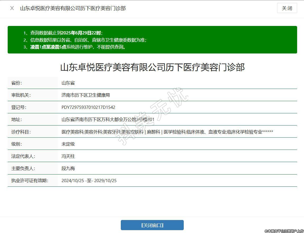Click the header title text next to the X
The height and width of the screenshot is (233, 304).
click(x=73, y=8)
